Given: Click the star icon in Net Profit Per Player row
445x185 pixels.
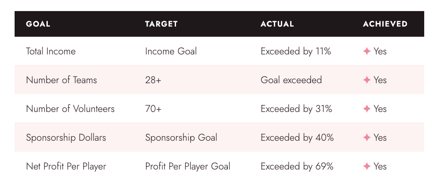Looking at the screenshot, I should [367, 166].
